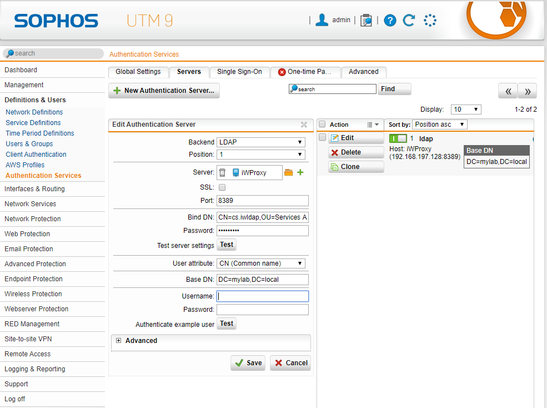
Task: Open folder icon next to Server field
Action: tap(288, 173)
